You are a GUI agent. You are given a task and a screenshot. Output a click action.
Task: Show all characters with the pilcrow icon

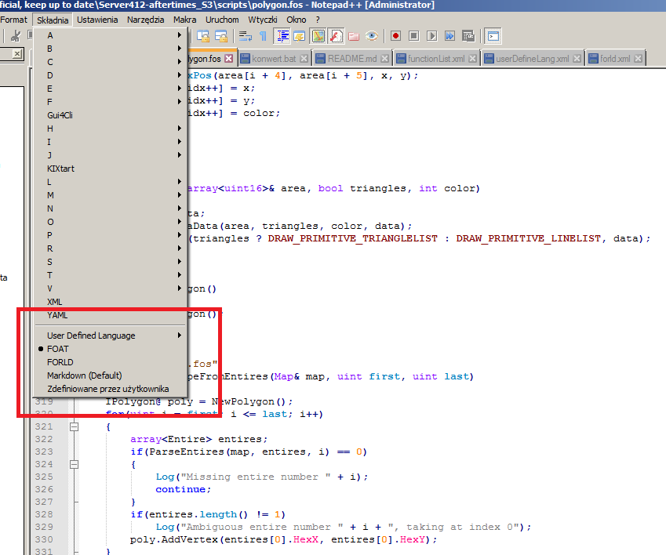click(263, 35)
